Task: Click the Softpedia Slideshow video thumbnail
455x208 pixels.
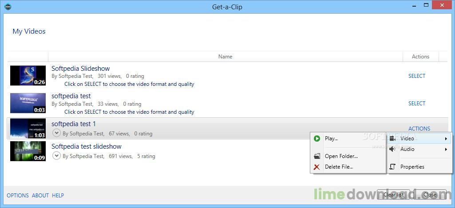Action: 28,76
